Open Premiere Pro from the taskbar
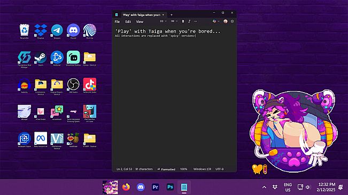 click(x=156, y=187)
